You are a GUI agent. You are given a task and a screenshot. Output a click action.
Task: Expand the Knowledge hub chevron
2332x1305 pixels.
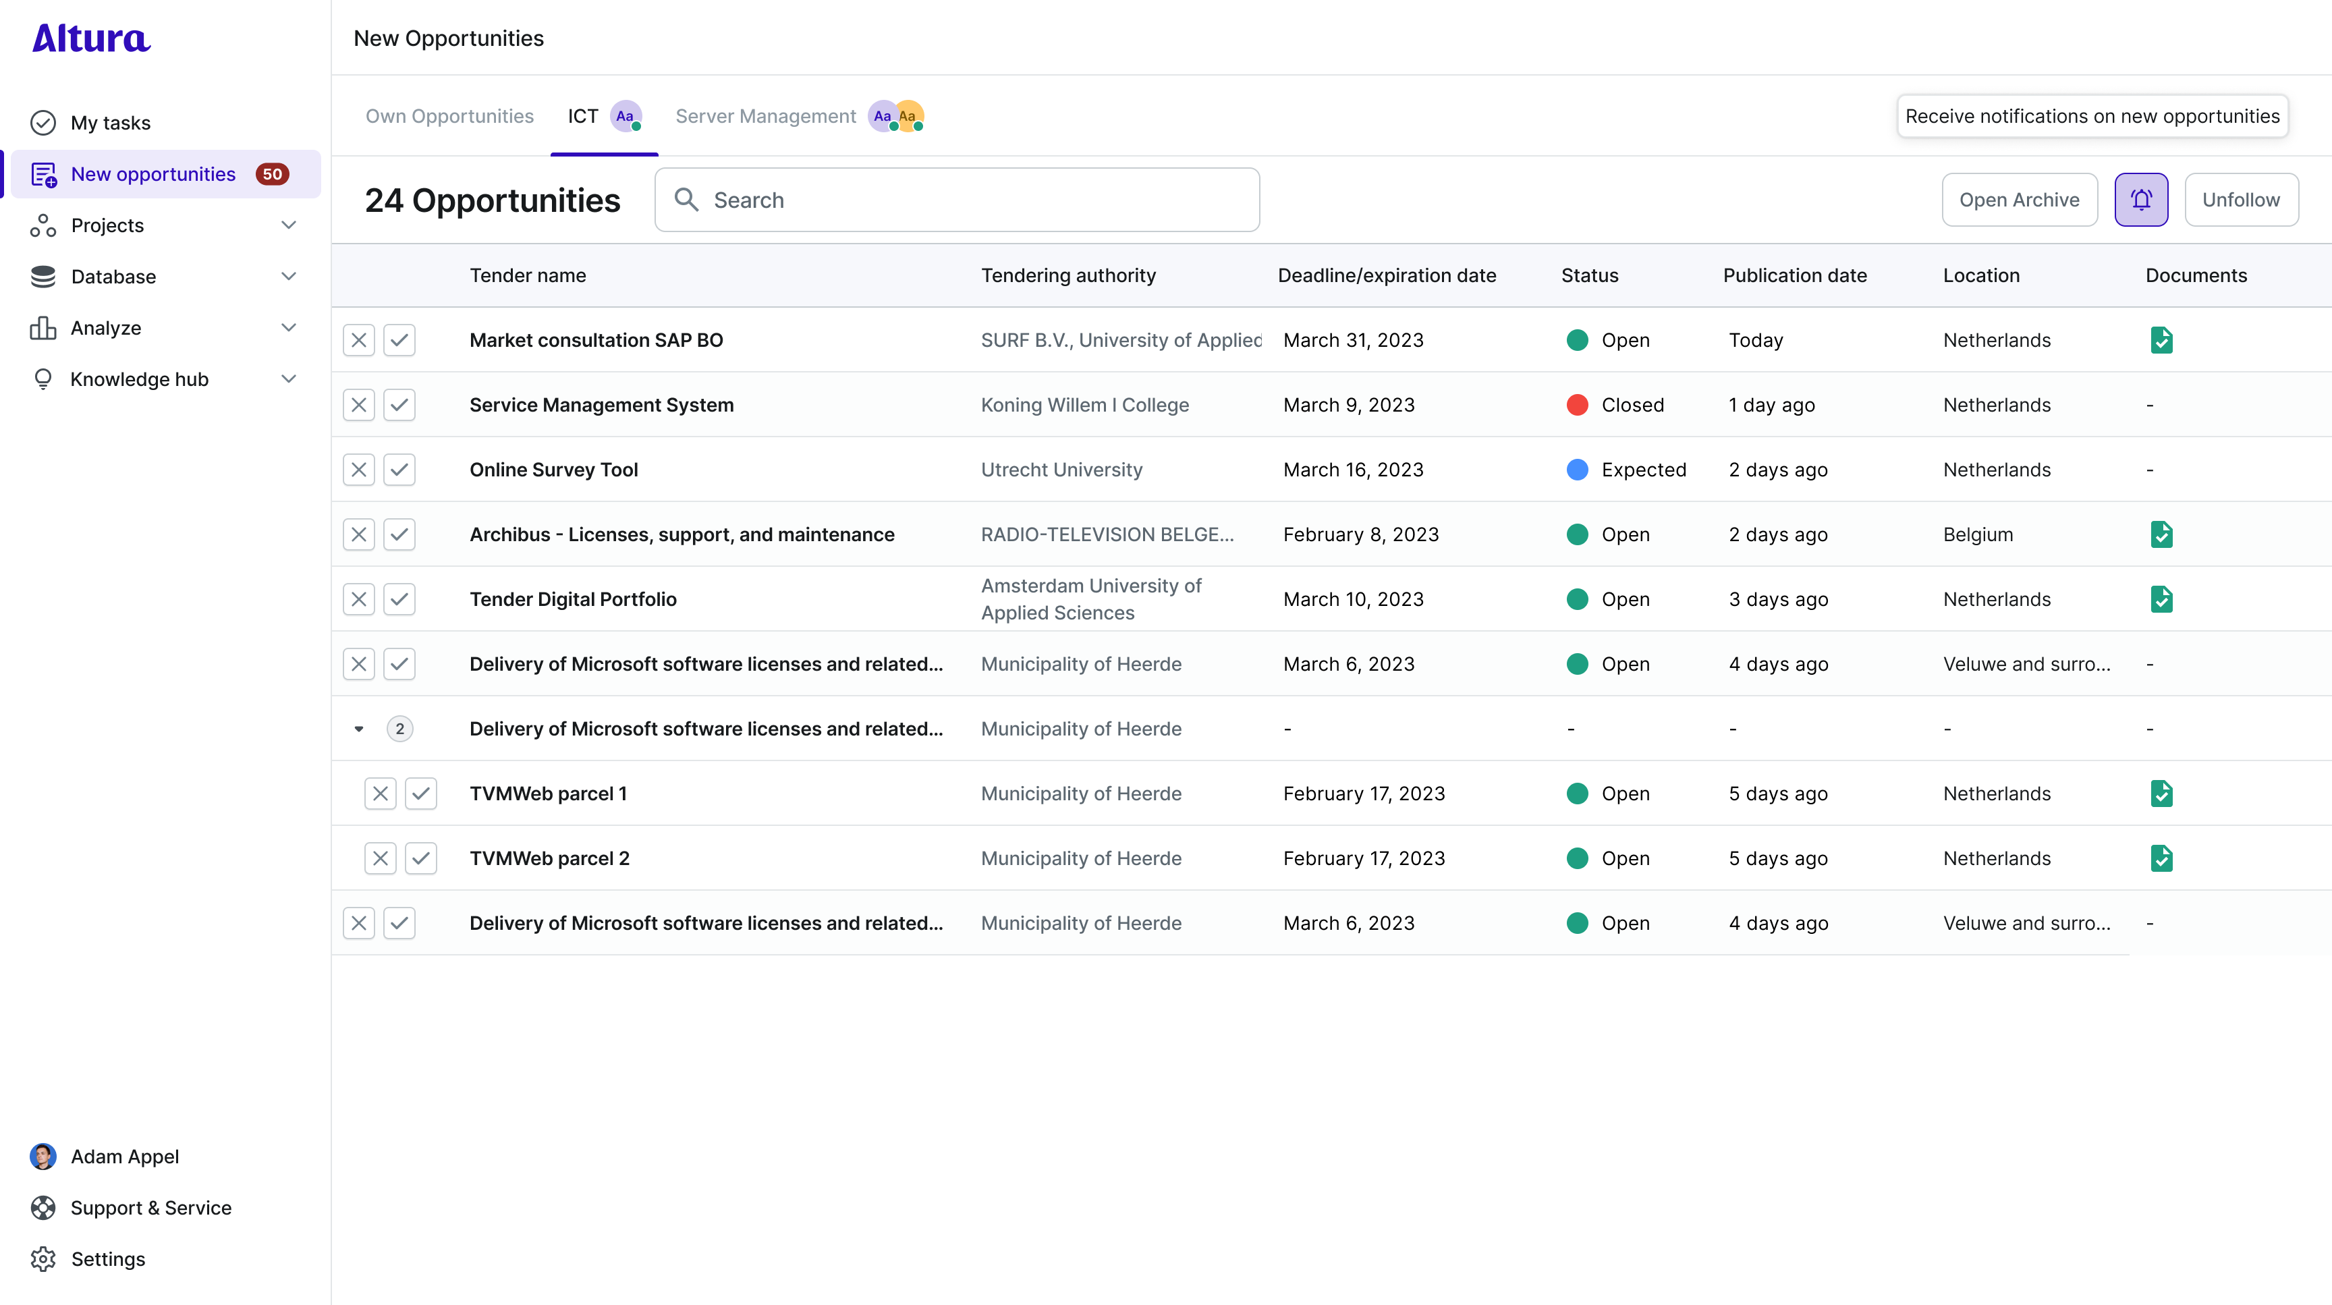click(x=289, y=379)
